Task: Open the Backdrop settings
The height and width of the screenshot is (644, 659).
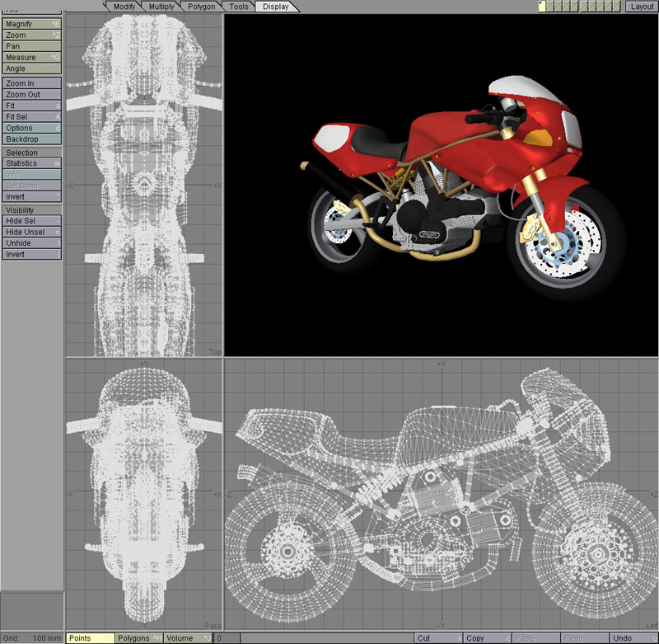Action: (x=32, y=139)
